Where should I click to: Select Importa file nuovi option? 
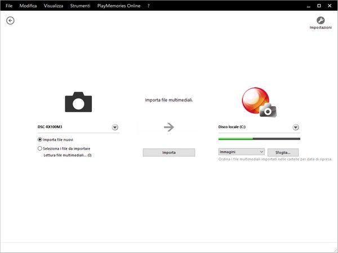point(40,139)
